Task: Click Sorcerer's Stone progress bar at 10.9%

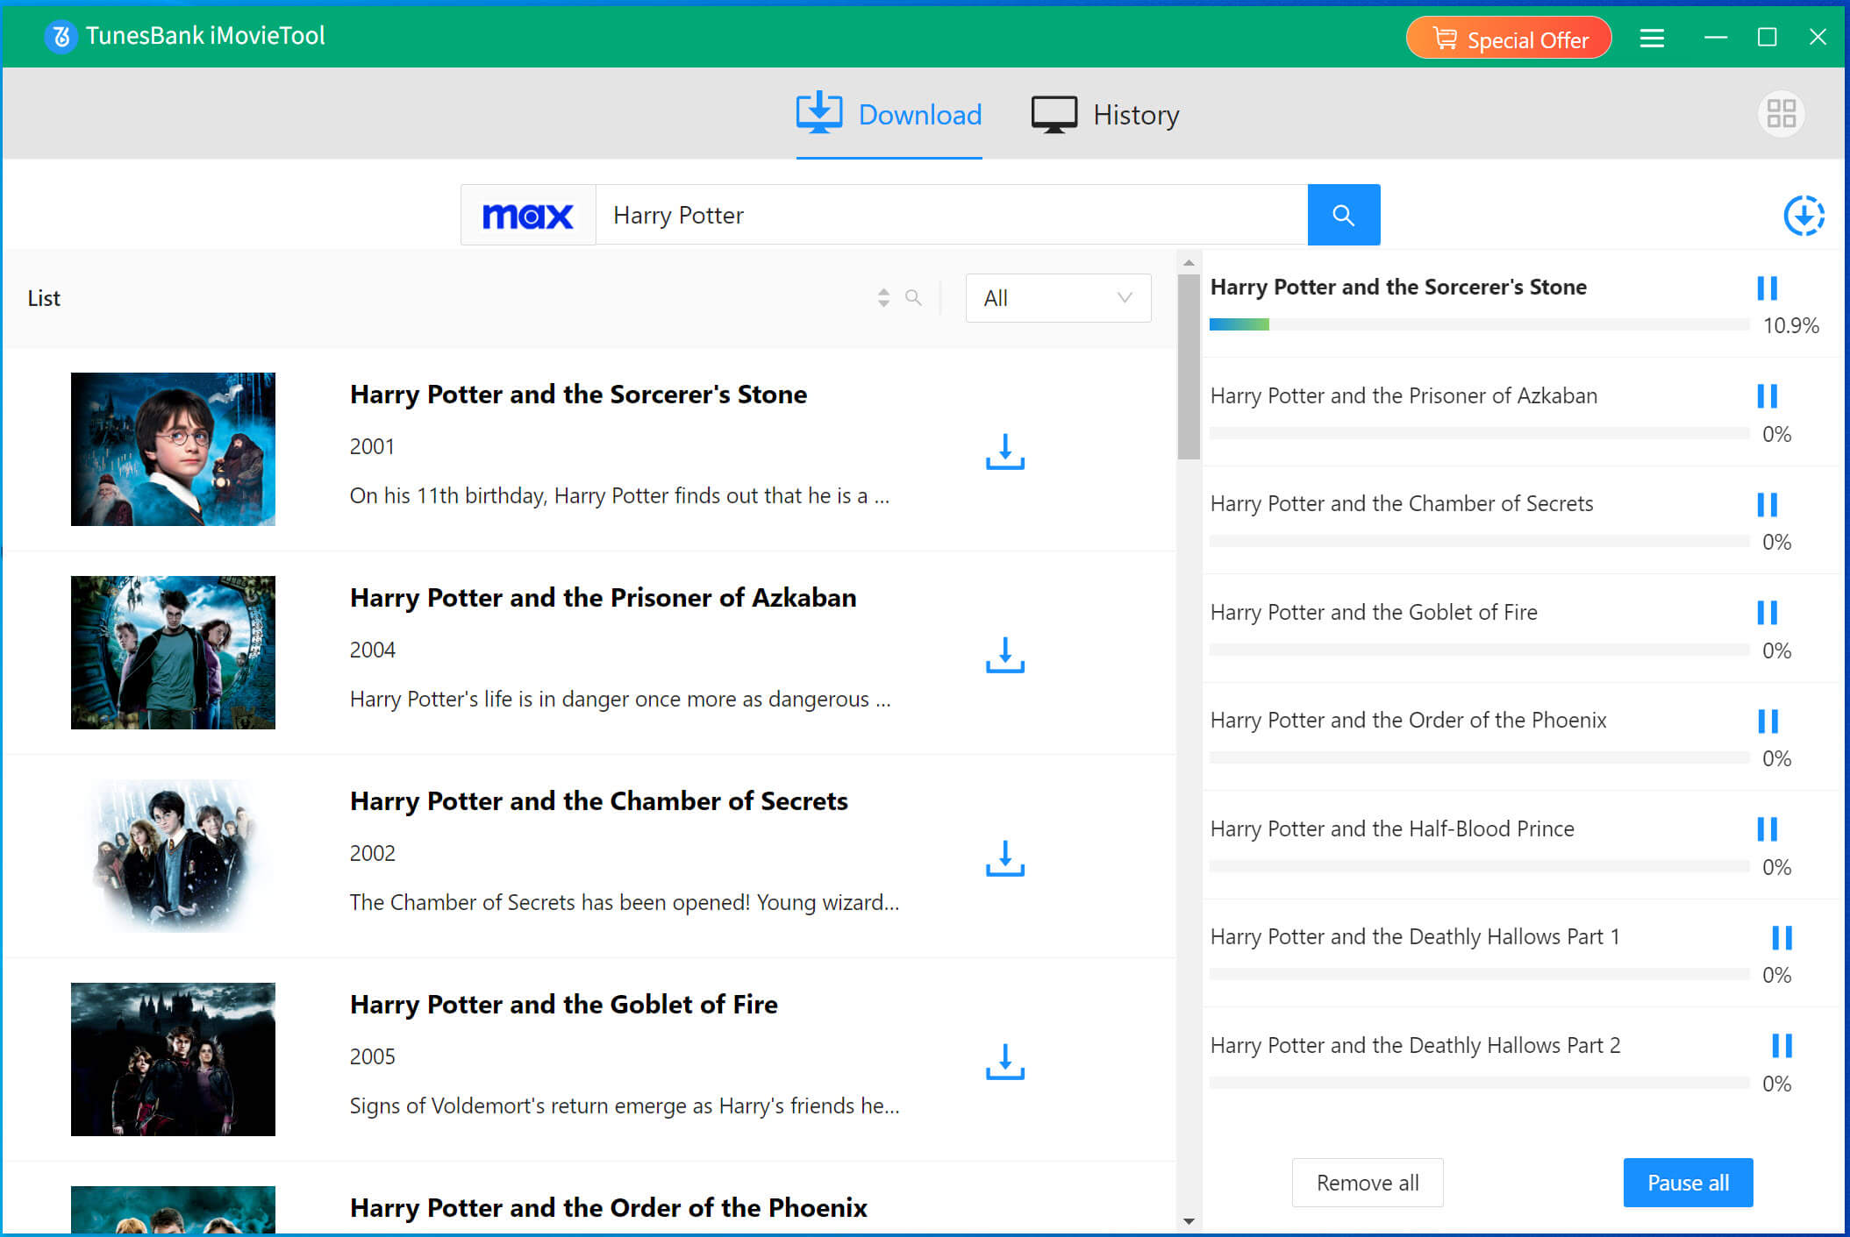Action: [1479, 324]
